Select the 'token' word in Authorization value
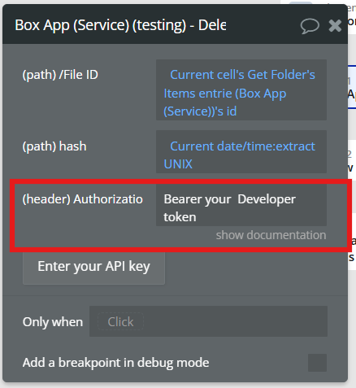 (x=180, y=217)
